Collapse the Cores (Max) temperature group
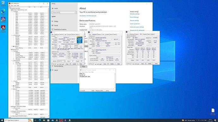218x122 pixels. [x=14, y=64]
